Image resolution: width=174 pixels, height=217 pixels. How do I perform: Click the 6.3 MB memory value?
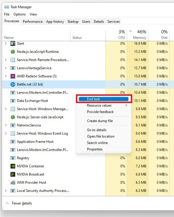(141, 191)
